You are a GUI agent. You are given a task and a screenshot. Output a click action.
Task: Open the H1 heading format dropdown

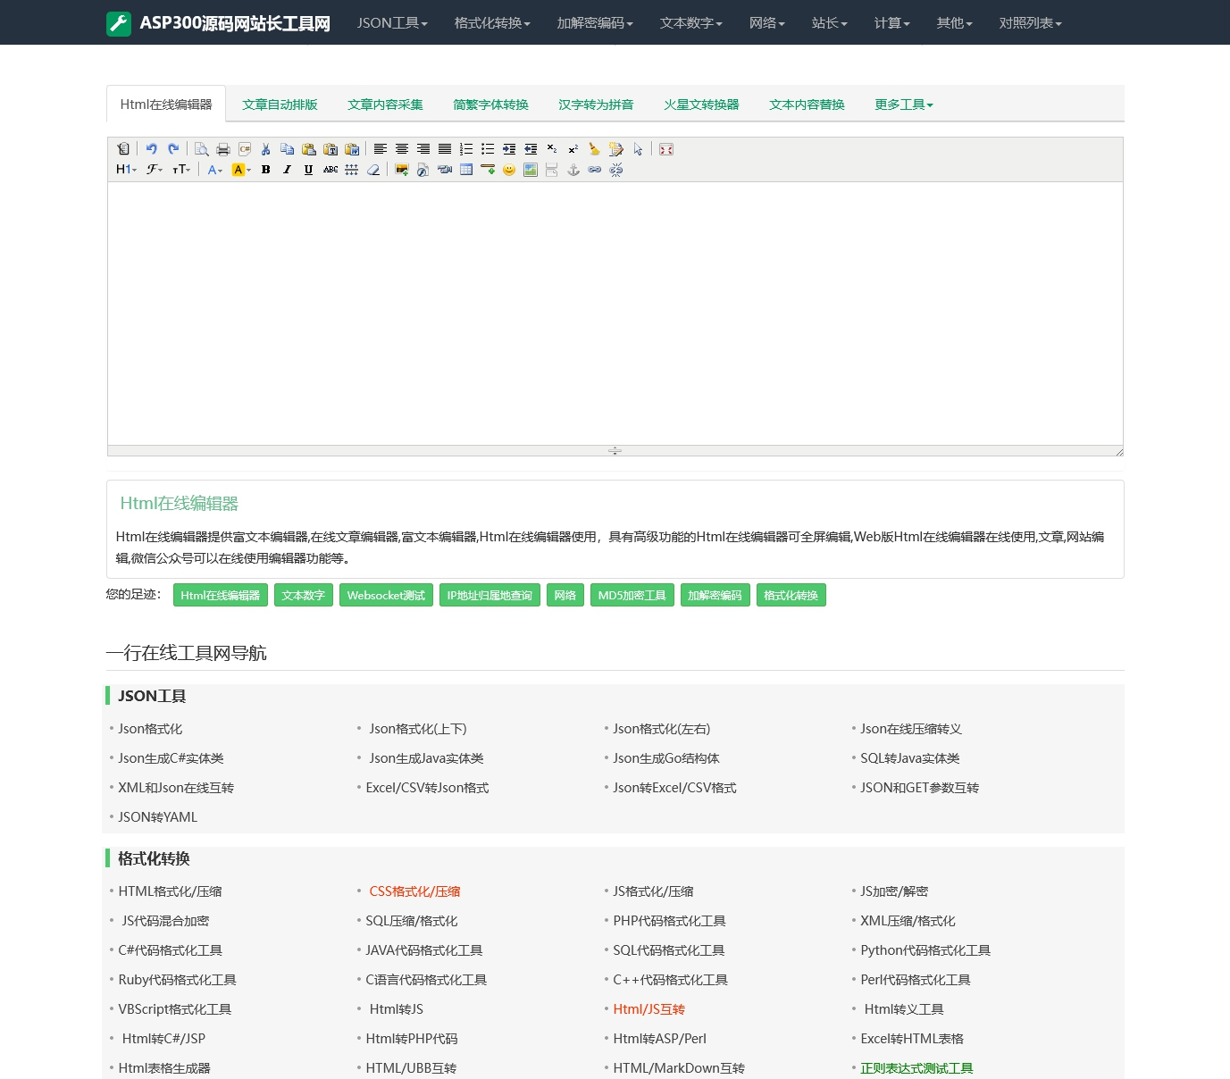pyautogui.click(x=126, y=170)
